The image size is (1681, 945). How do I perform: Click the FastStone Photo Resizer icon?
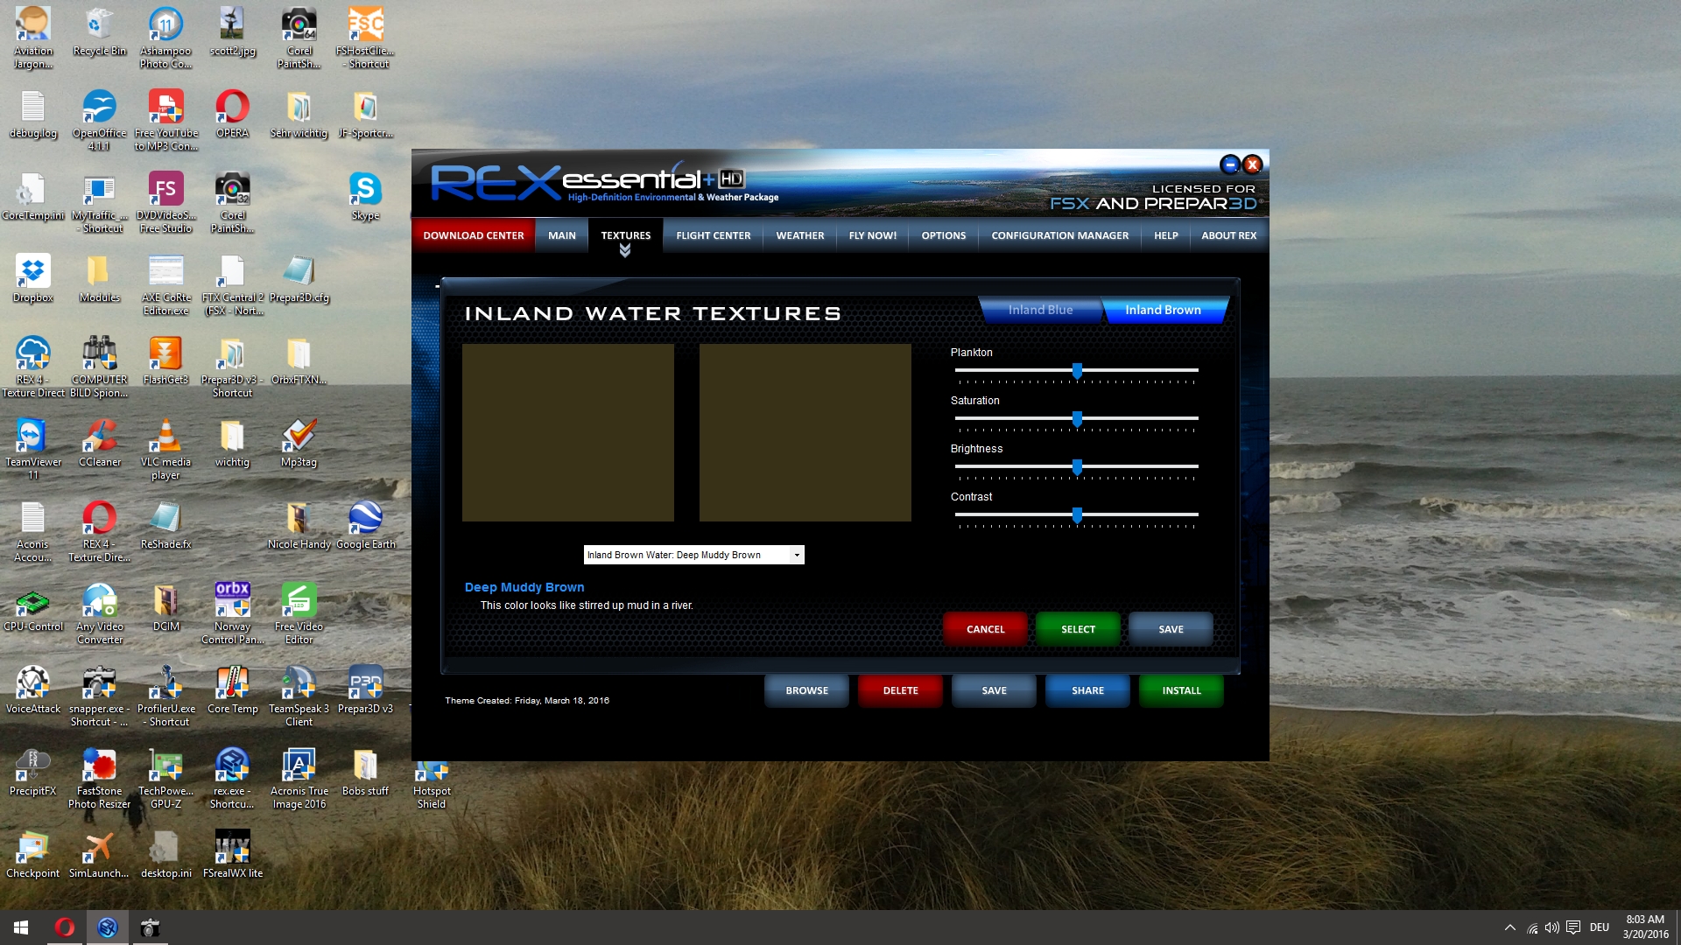coord(99,778)
